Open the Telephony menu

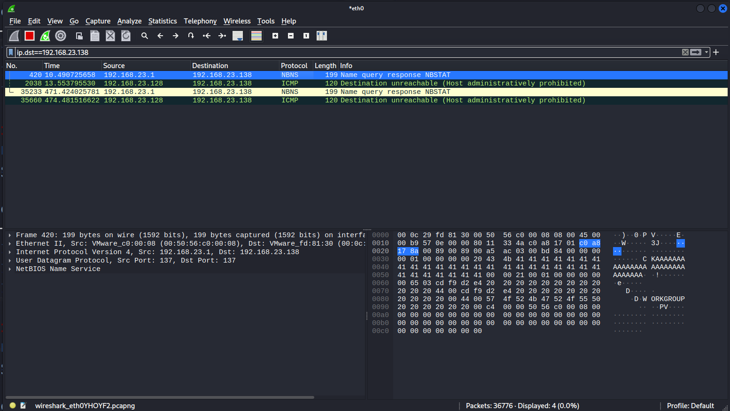click(x=200, y=21)
